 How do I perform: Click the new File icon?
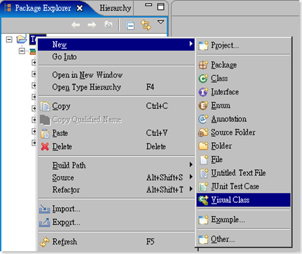(204, 159)
